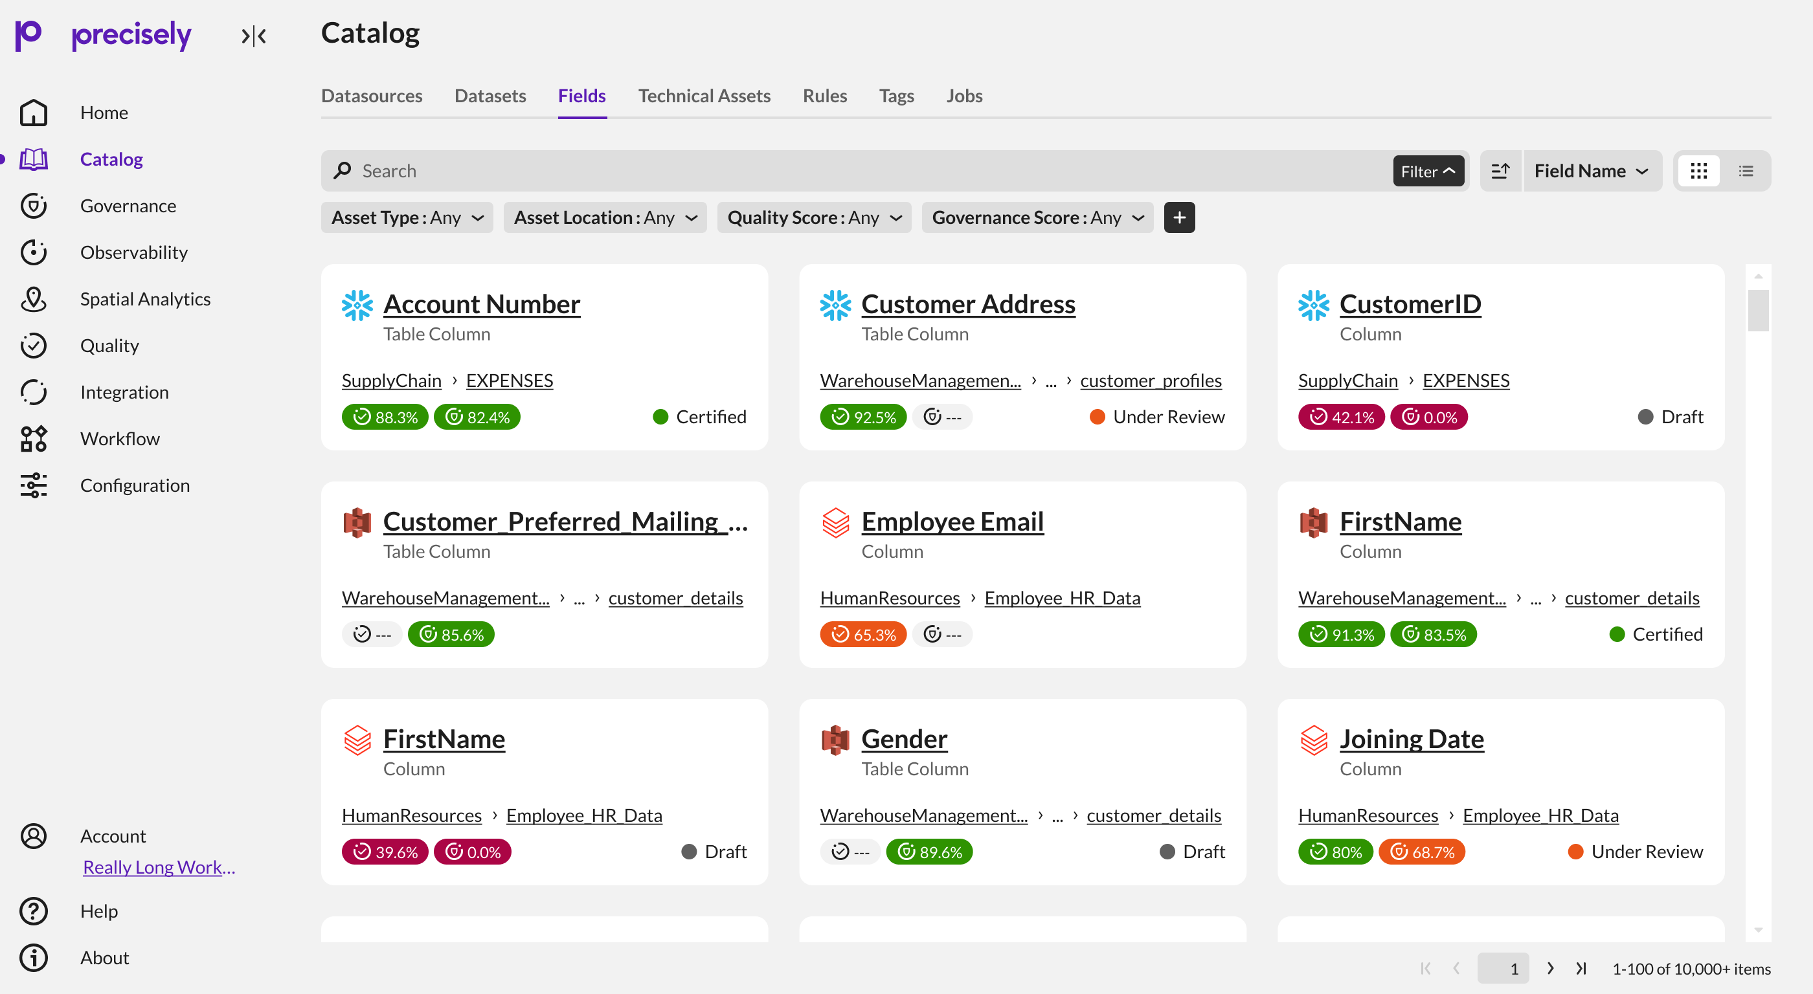
Task: Switch to grid view
Action: tap(1699, 171)
